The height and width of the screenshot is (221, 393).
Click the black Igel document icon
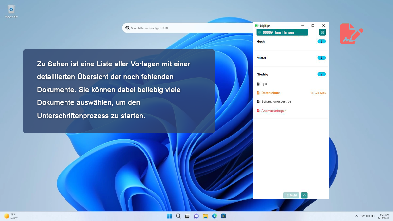[258, 84]
